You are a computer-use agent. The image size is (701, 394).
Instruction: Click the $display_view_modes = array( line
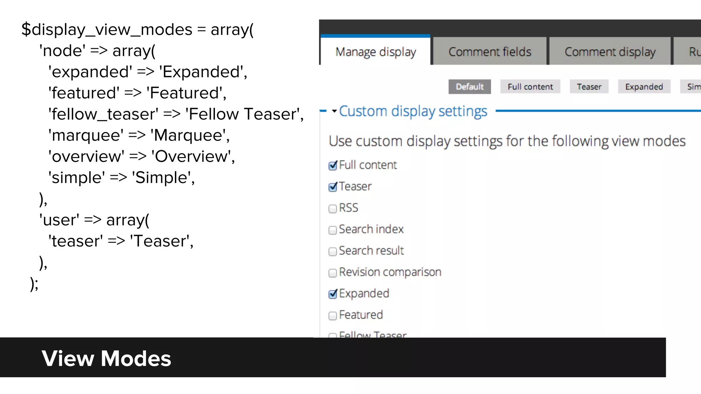click(x=138, y=30)
